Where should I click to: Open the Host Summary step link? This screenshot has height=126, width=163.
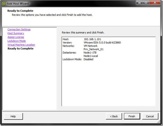click(x=16, y=33)
